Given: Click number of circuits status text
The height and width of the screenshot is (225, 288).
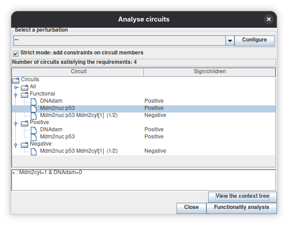Looking at the screenshot, I should (74, 62).
